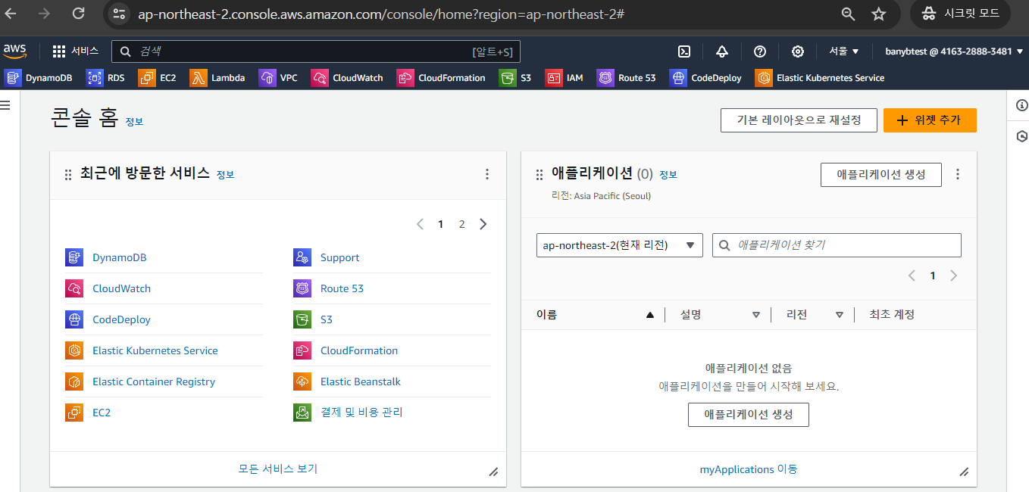Go to previous page of applications
The width and height of the screenshot is (1029, 492).
(x=912, y=276)
